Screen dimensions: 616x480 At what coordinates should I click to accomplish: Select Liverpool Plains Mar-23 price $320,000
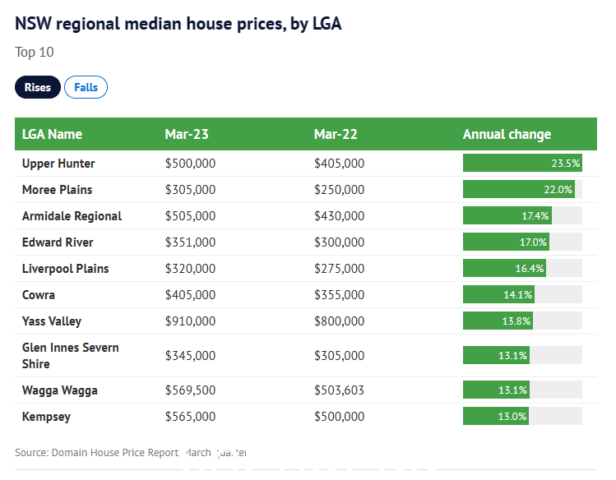click(x=190, y=269)
